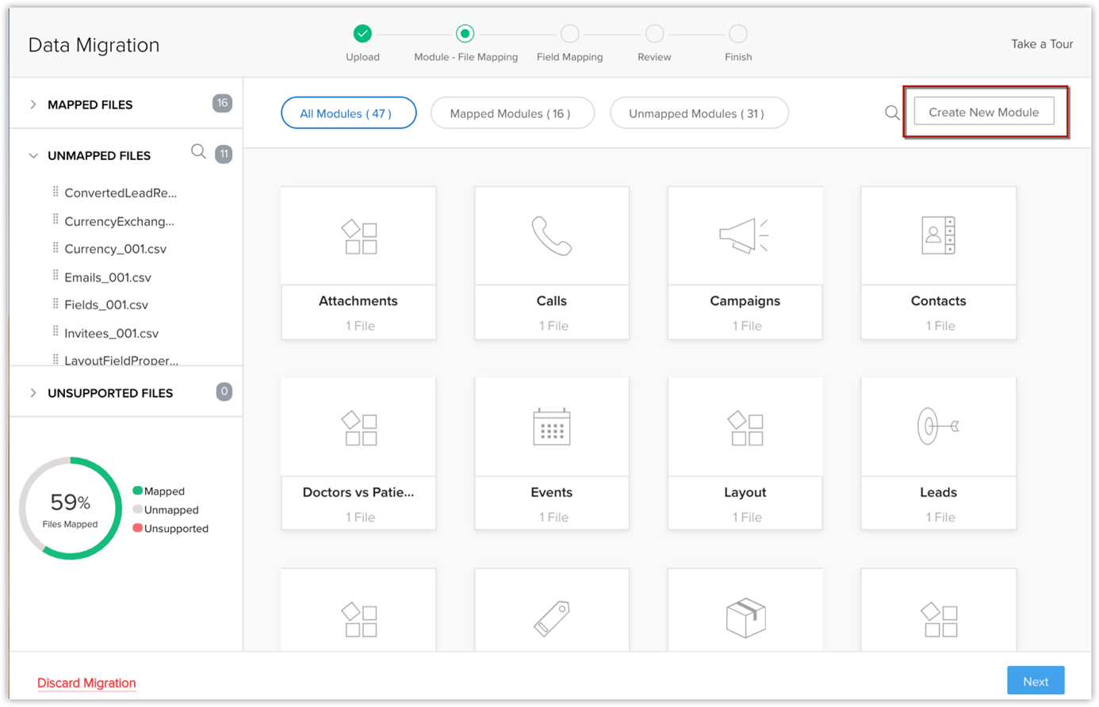Collapse the Unmapped Files section
1099x707 pixels.
coord(33,156)
